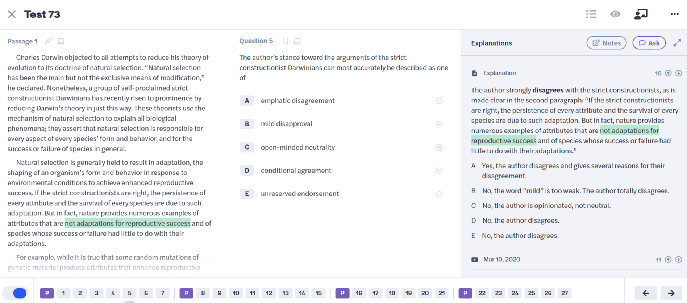This screenshot has width=687, height=303.
Task: Click highlighted passage text 'not adaptations for reproductive success'
Action: click(128, 223)
